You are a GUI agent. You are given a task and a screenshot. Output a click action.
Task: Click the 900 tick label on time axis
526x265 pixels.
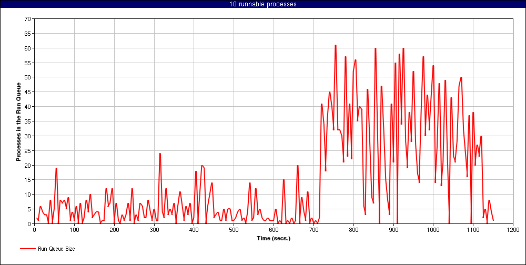[x=393, y=230]
